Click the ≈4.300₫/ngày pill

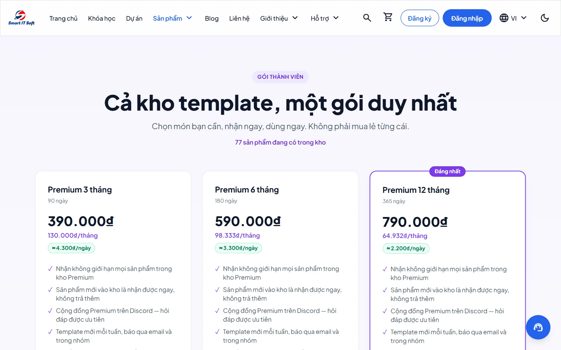pyautogui.click(x=72, y=248)
